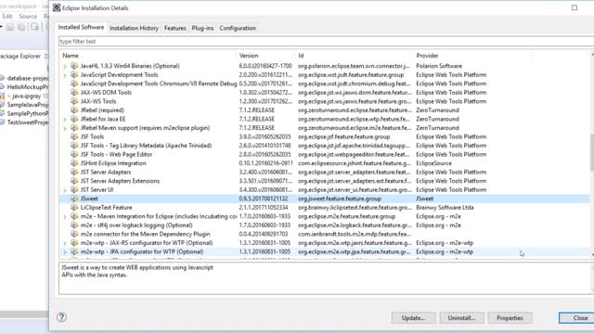Switch to the Installed Software tab
594x334 pixels.
(x=81, y=27)
